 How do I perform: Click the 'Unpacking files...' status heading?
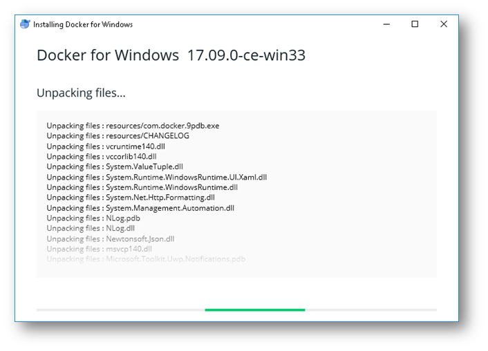click(x=81, y=93)
